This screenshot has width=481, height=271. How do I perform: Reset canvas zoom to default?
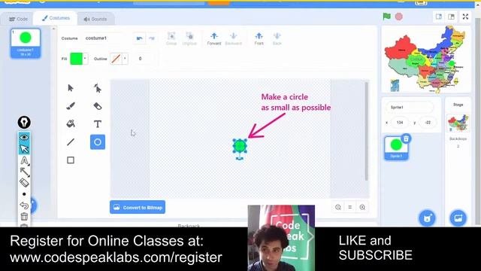point(350,207)
